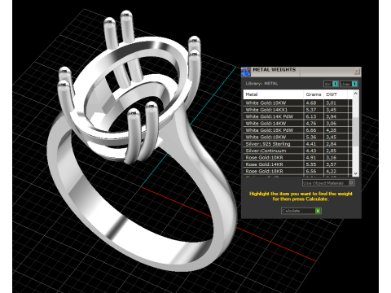
Task: Click the 2.85 DWT value
Action: (332, 151)
